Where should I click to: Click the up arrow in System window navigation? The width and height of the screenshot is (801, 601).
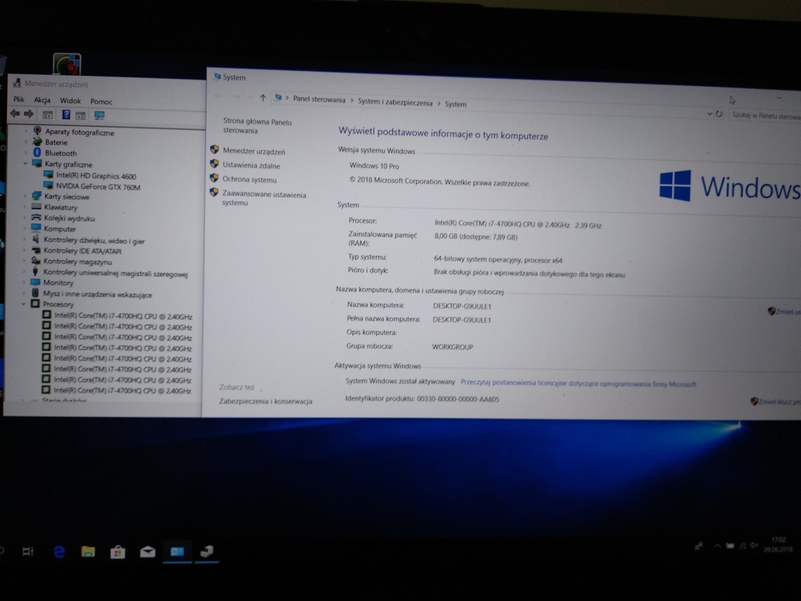coord(263,98)
